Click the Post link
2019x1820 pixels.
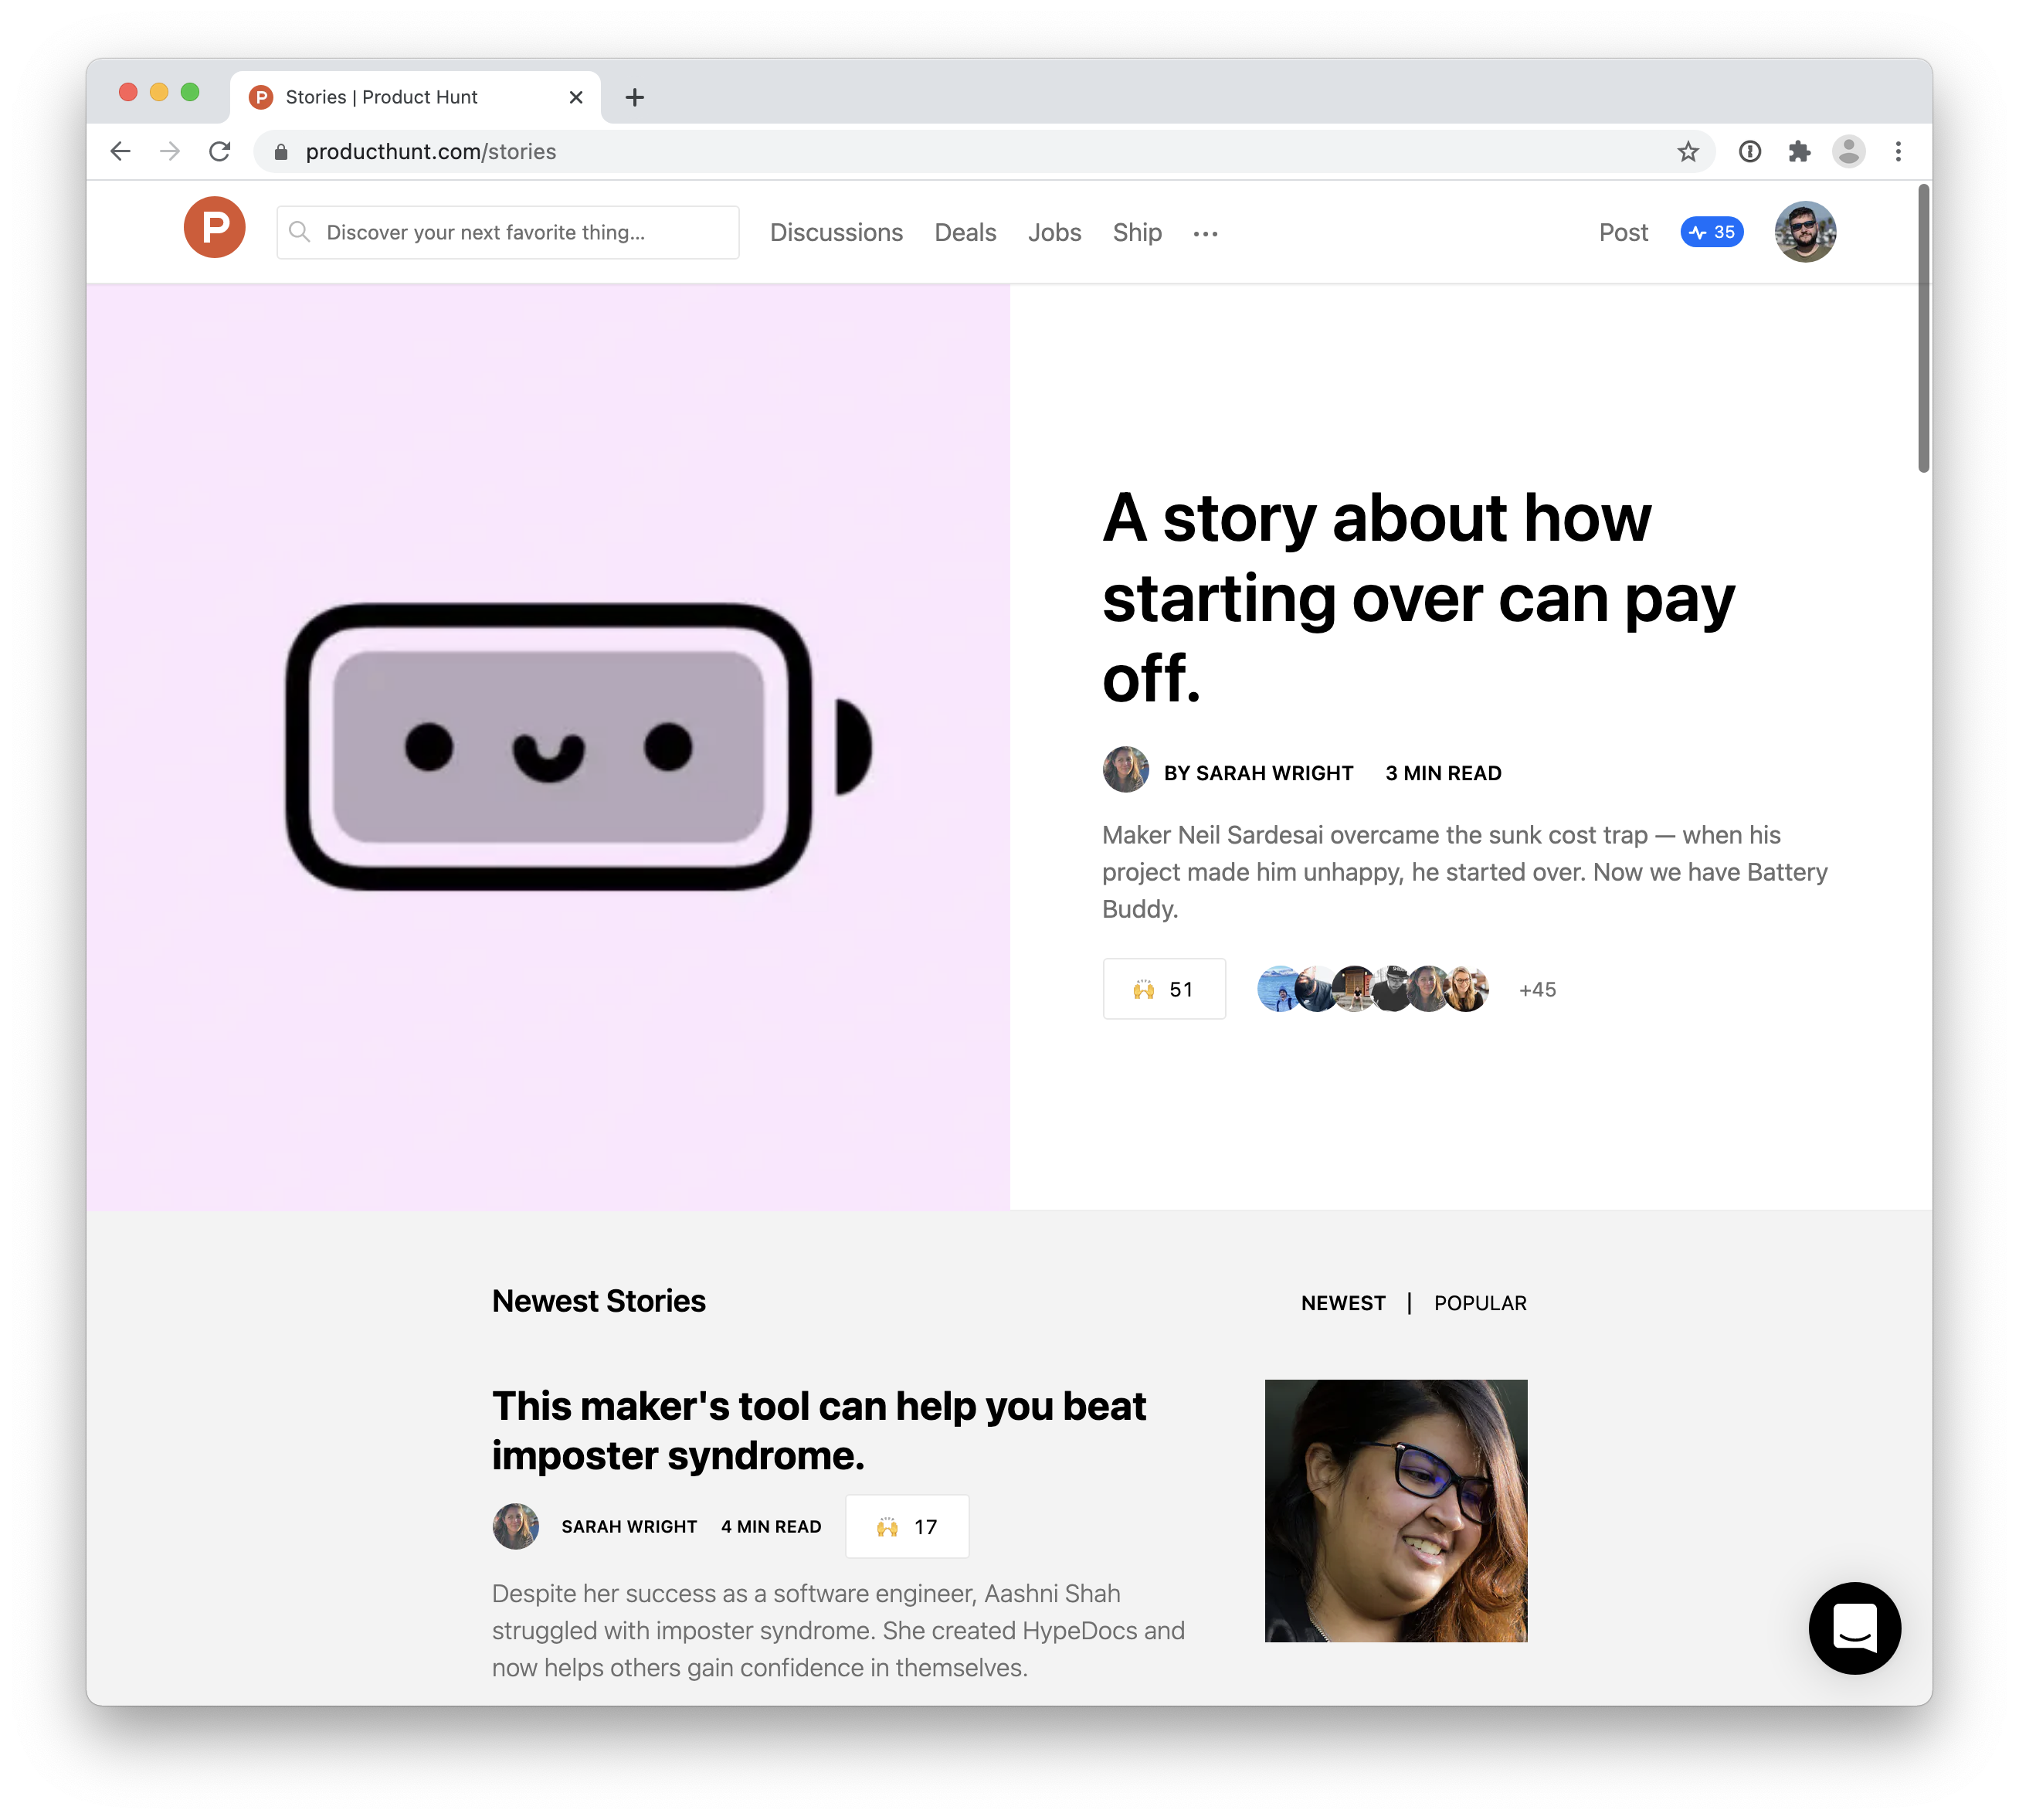pos(1623,232)
